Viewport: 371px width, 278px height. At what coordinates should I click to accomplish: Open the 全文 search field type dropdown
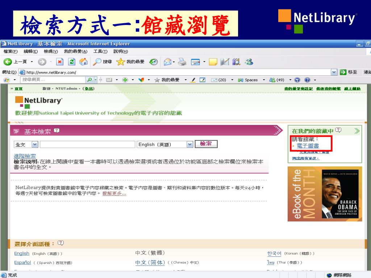(x=34, y=144)
